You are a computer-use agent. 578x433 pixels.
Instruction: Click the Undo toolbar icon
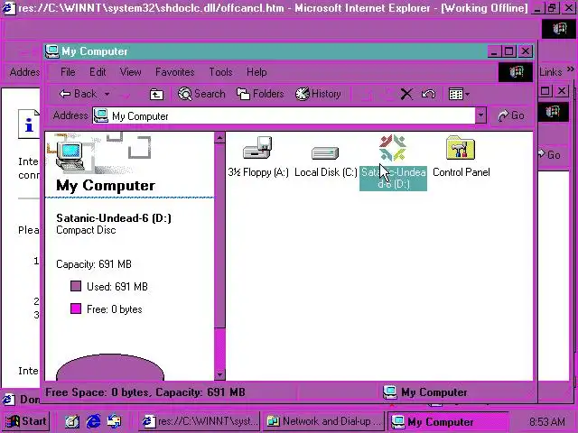tap(428, 94)
